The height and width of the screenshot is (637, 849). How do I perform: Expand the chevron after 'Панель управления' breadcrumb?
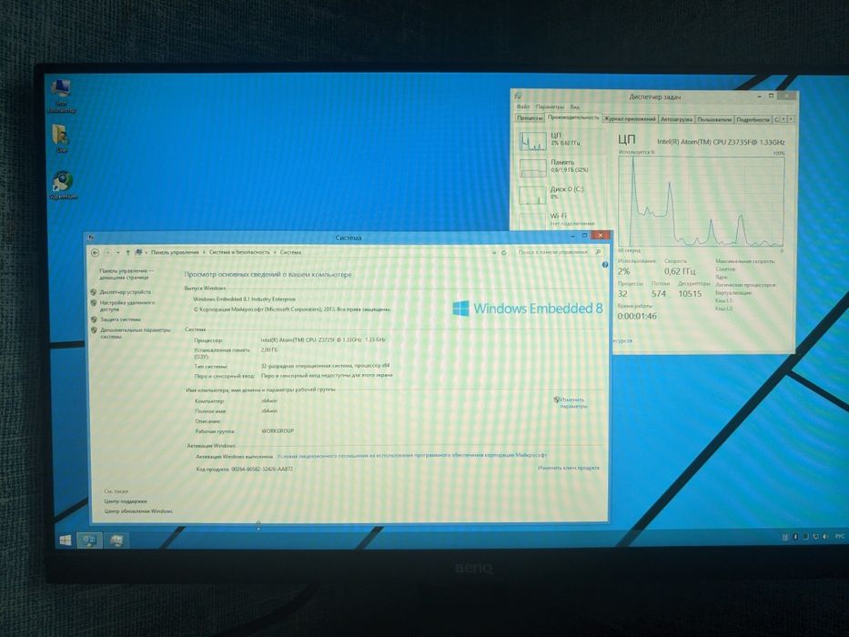click(x=204, y=252)
